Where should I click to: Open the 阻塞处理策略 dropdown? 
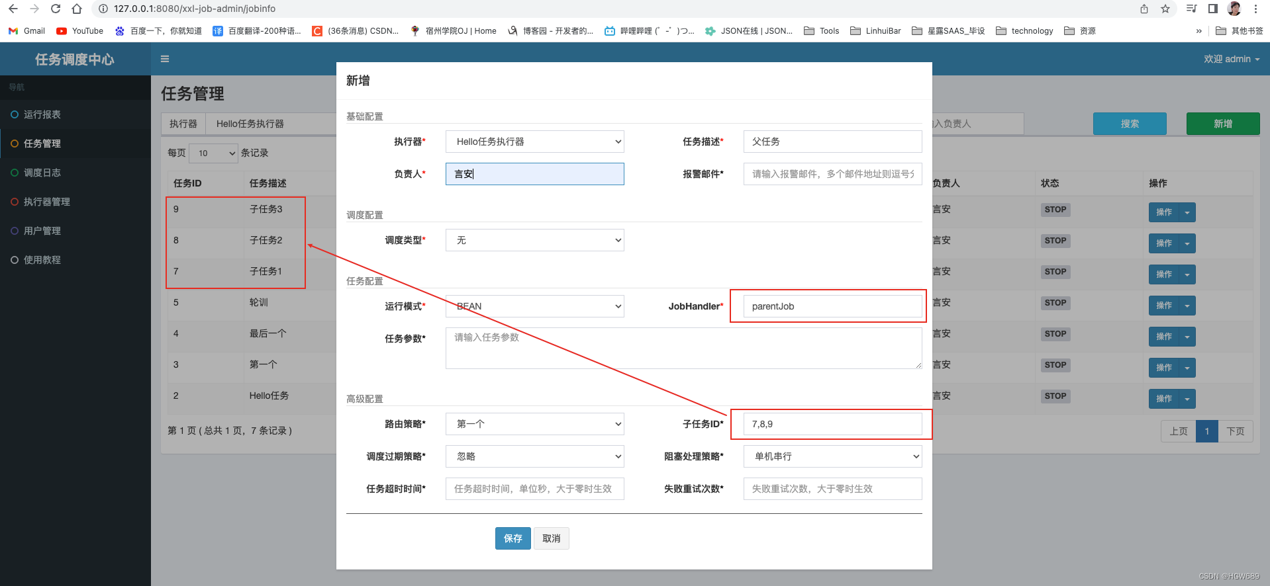point(833,456)
